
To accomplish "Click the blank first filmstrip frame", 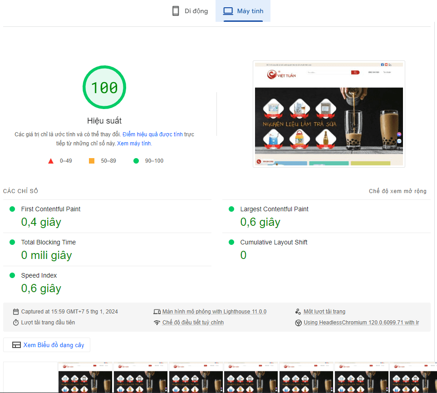I will pyautogui.click(x=30, y=378).
